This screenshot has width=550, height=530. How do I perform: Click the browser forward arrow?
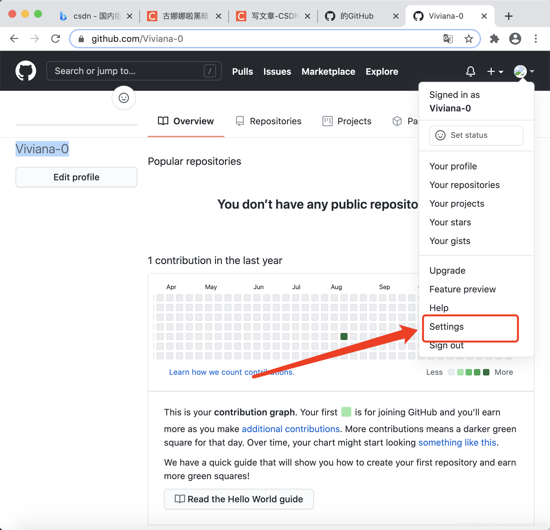click(x=35, y=39)
